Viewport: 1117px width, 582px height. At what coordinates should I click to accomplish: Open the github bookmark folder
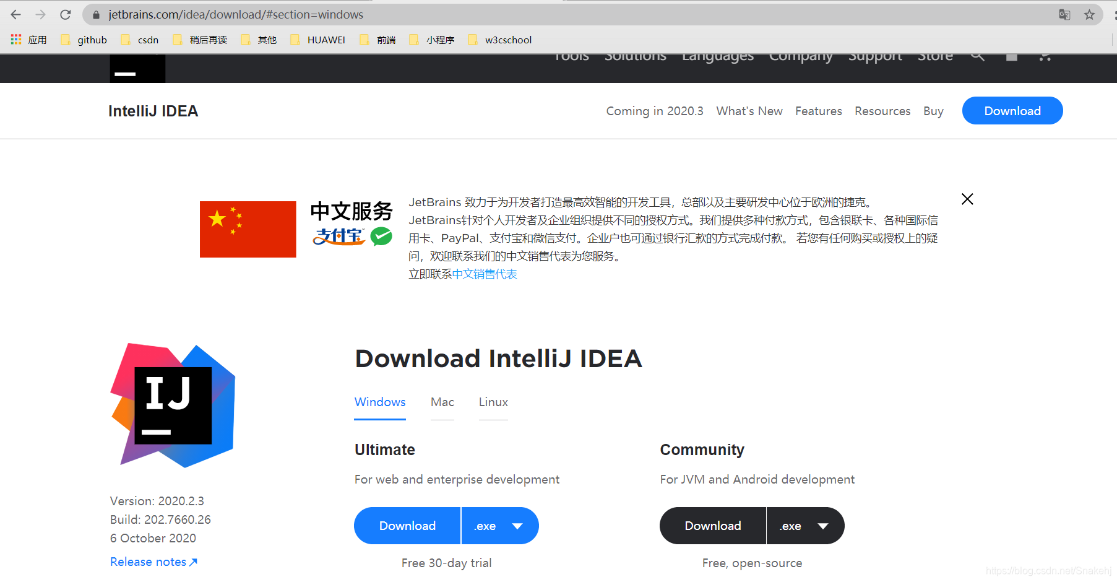pyautogui.click(x=84, y=40)
